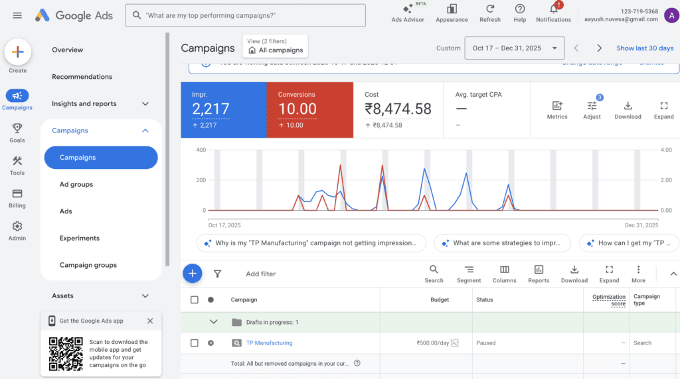Click the Show last 30 days link
Image resolution: width=680 pixels, height=379 pixels.
tap(644, 48)
